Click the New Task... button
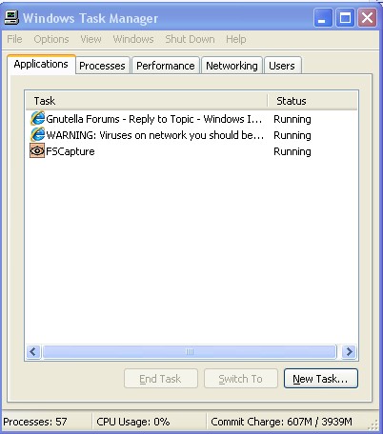383x434 pixels. 321,379
